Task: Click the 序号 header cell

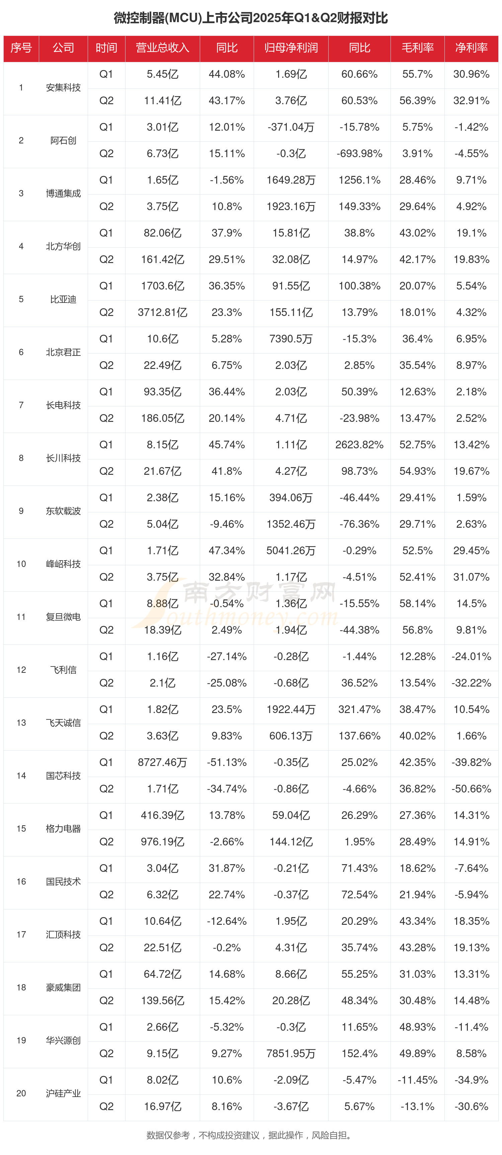Action: (x=21, y=48)
